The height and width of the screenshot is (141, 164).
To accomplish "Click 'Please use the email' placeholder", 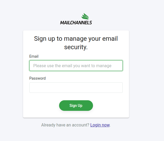I will point(53,66).
